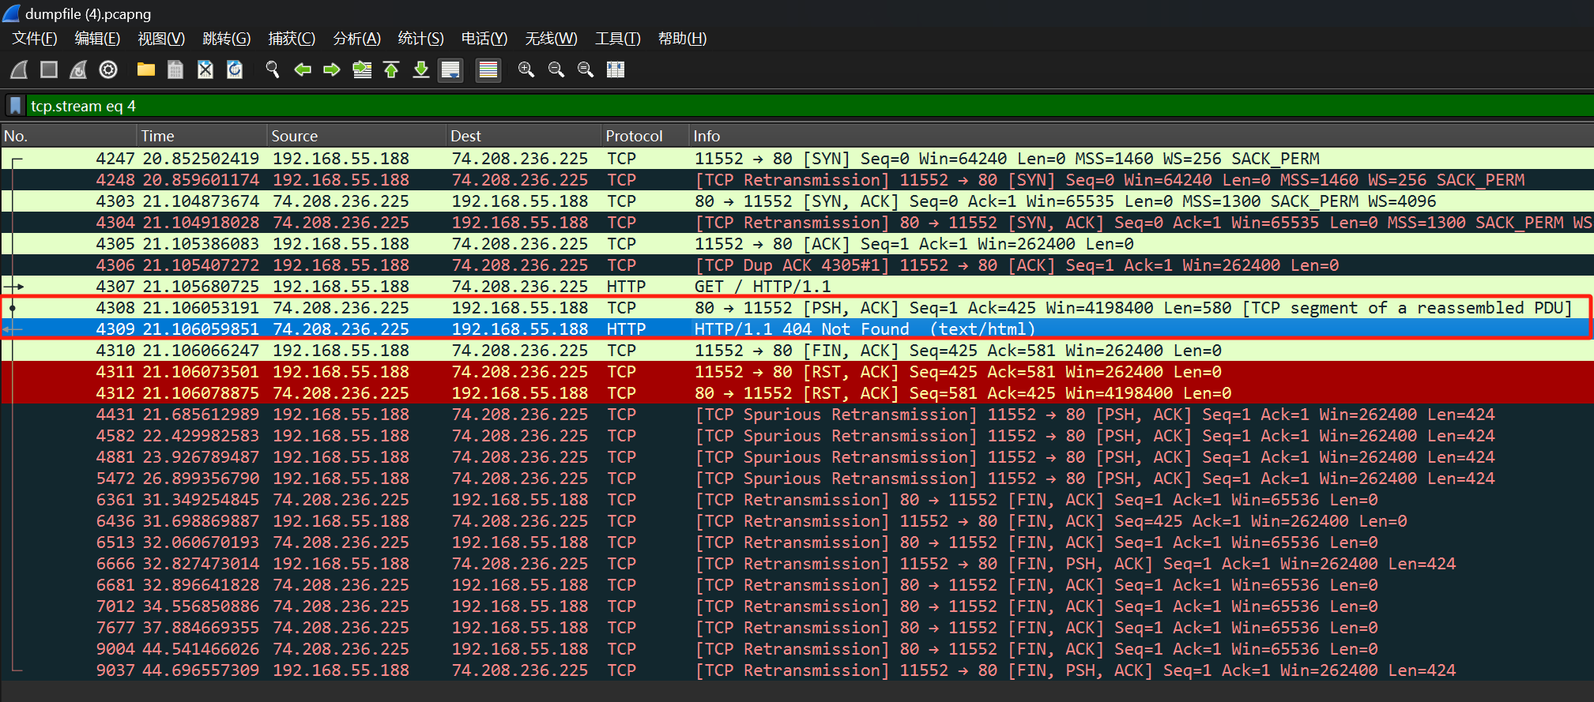Click the find packet magnifier icon
The image size is (1594, 702).
(x=273, y=70)
